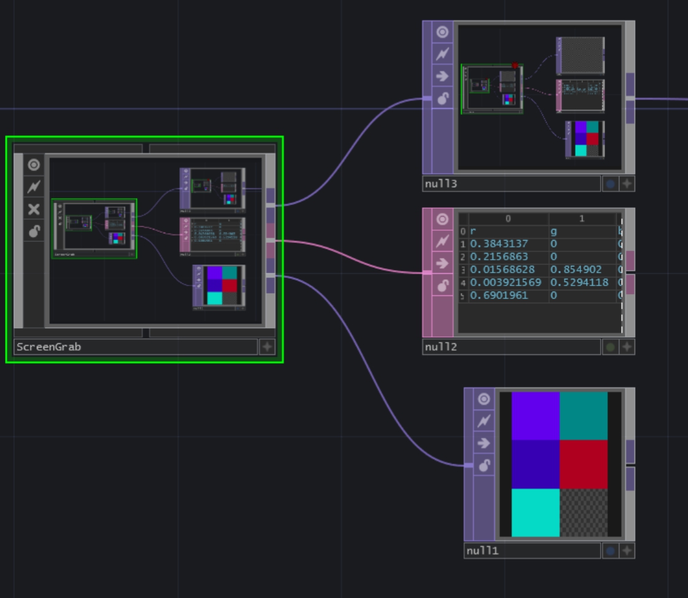Click the render X flag on ScreenGrab

click(x=33, y=209)
